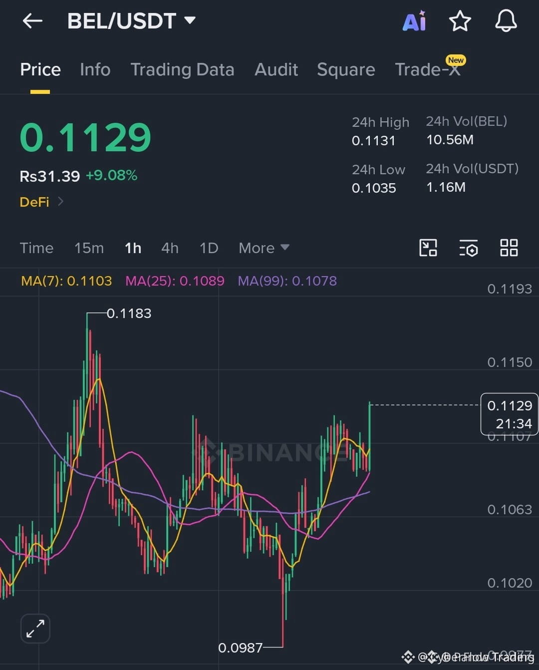This screenshot has width=539, height=670.
Task: Tap the current price 0.1129 headline
Action: point(85,137)
